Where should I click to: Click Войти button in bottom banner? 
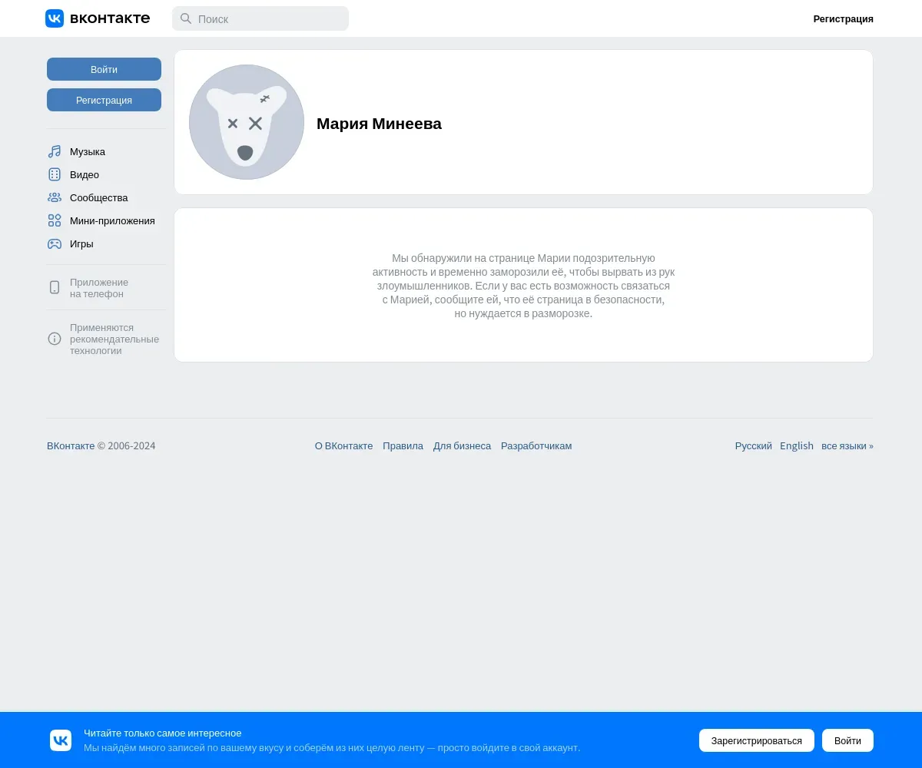(x=847, y=740)
